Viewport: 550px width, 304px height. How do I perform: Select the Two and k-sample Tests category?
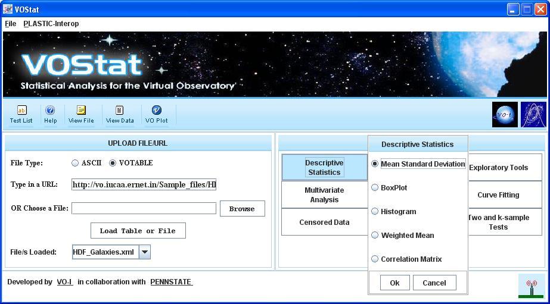click(505, 222)
